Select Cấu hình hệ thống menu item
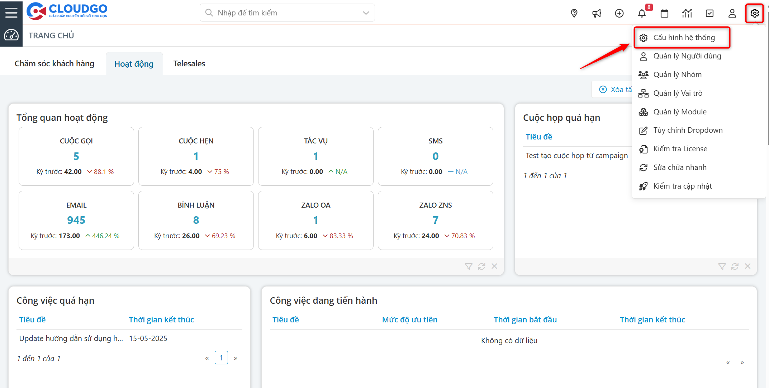Viewport: 769px width, 388px height. point(684,38)
